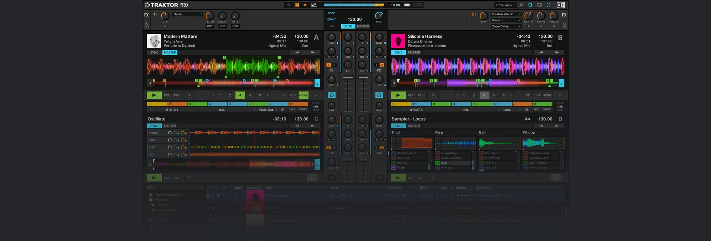This screenshot has width=711, height=241.
Task: Play Deck C with green play button
Action: (154, 178)
